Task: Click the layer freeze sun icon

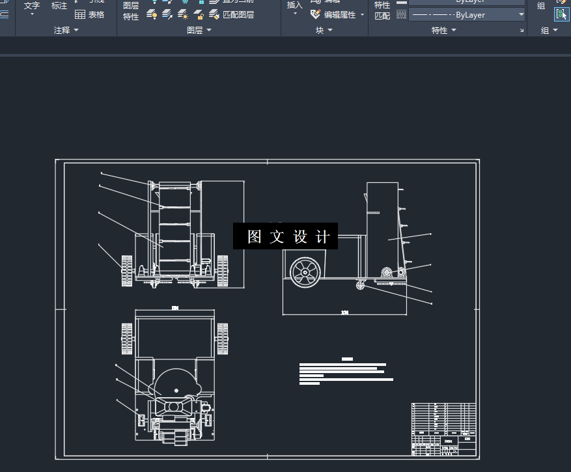Action: (x=183, y=14)
